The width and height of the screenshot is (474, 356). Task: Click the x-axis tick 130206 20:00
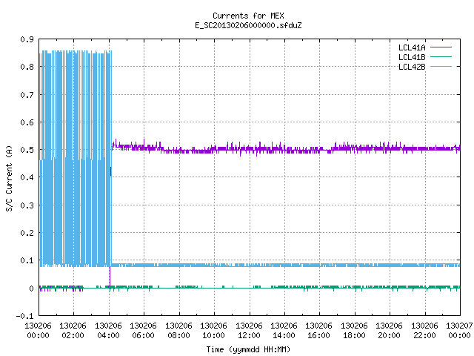click(389, 330)
